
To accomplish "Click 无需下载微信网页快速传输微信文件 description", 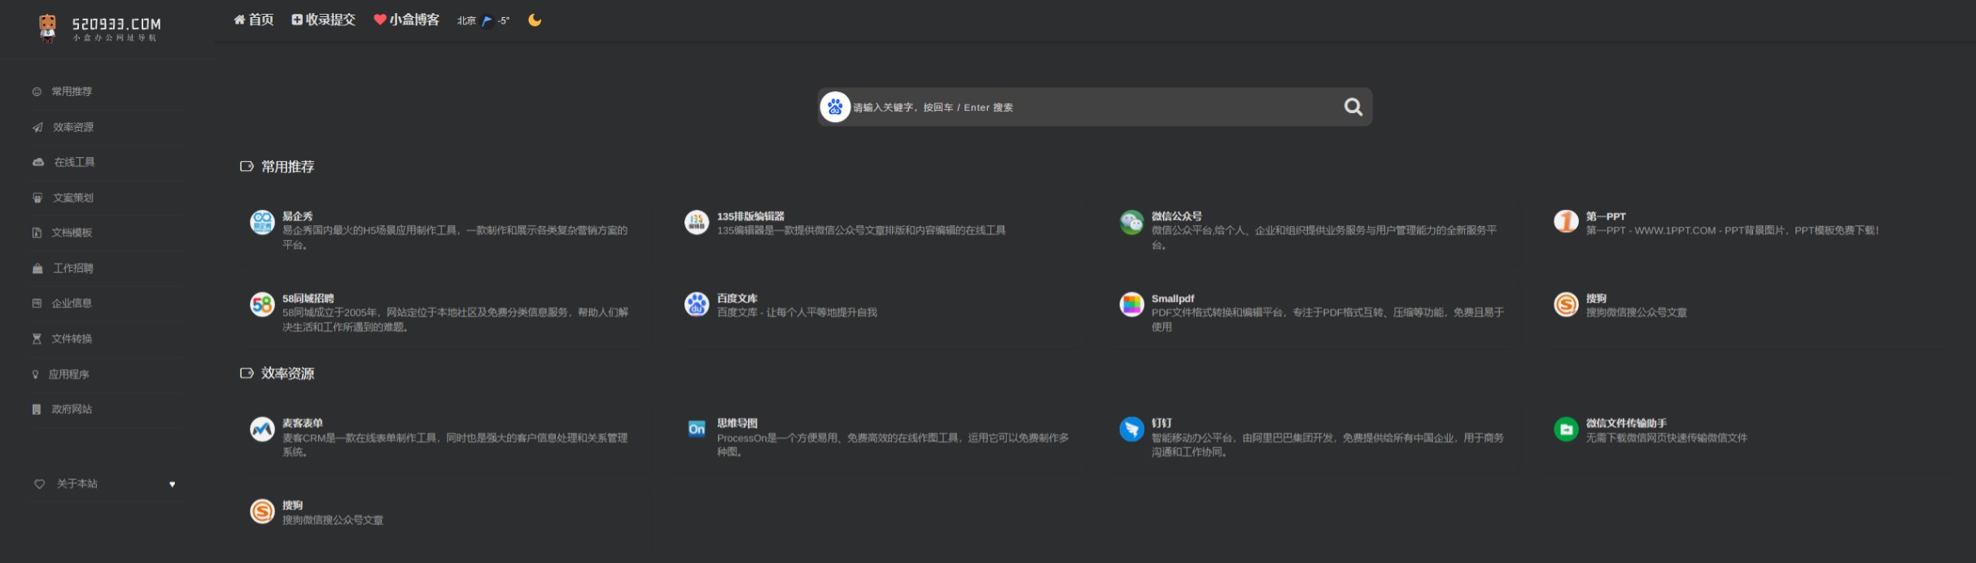I will coord(1667,438).
